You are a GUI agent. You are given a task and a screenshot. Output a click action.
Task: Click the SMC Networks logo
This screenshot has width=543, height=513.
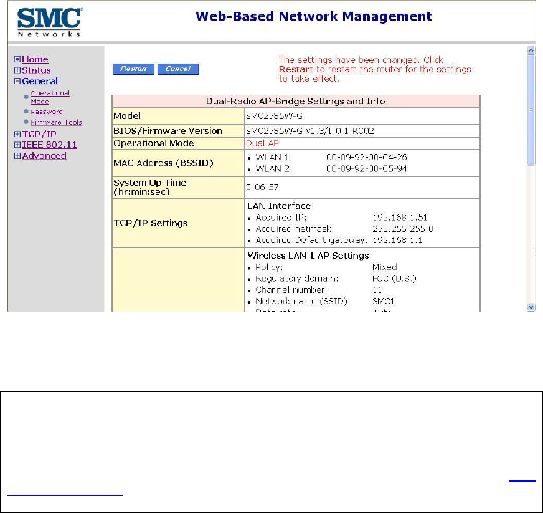[x=50, y=22]
